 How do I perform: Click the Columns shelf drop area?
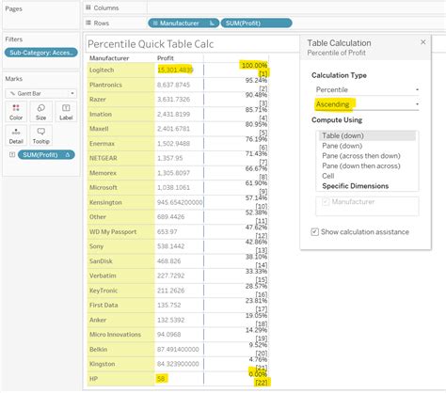(x=296, y=8)
